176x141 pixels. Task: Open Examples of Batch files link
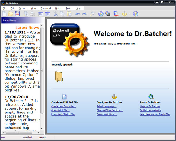click(x=63, y=114)
